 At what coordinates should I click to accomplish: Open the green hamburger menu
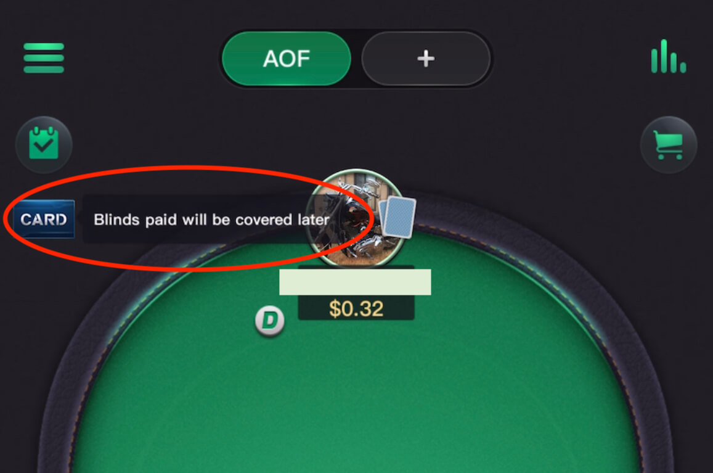(44, 58)
